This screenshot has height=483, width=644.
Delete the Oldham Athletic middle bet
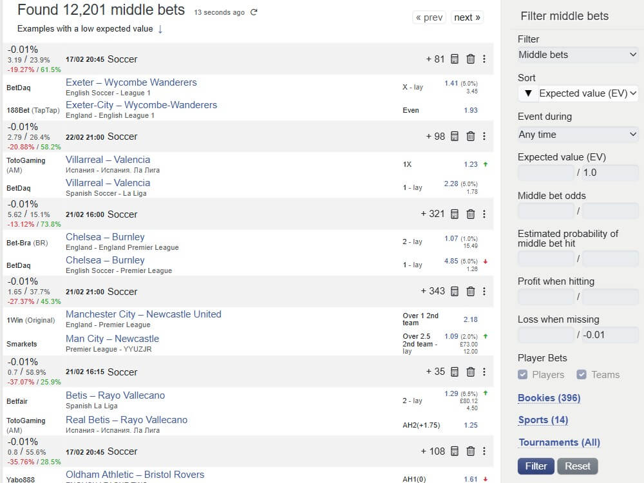469,451
